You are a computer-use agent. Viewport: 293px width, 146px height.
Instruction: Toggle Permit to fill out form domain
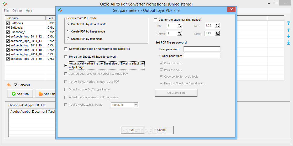(x=161, y=83)
